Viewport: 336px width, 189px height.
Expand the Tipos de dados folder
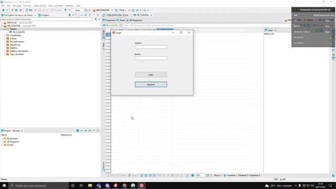(x=5, y=55)
